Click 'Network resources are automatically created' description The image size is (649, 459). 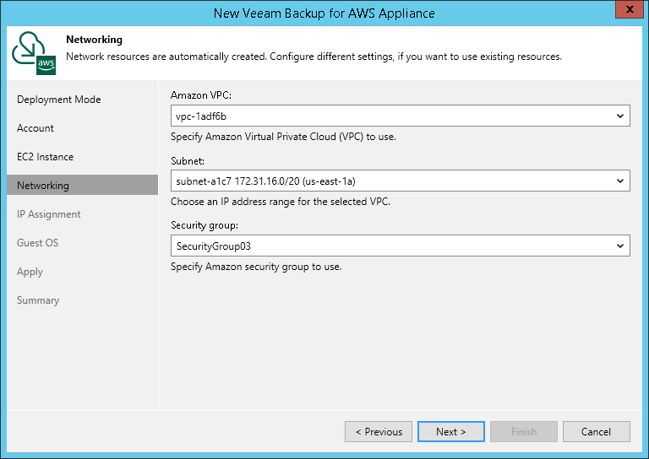click(314, 57)
